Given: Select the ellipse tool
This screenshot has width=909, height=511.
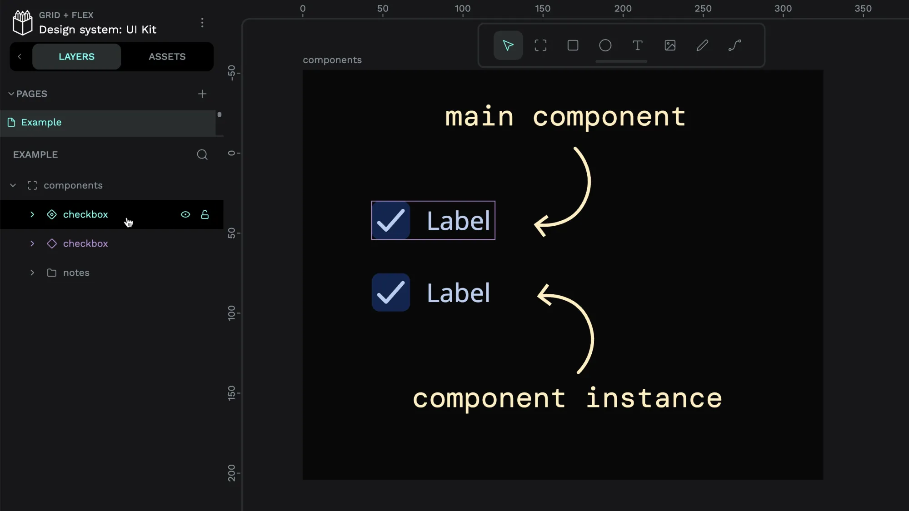Looking at the screenshot, I should click(605, 45).
